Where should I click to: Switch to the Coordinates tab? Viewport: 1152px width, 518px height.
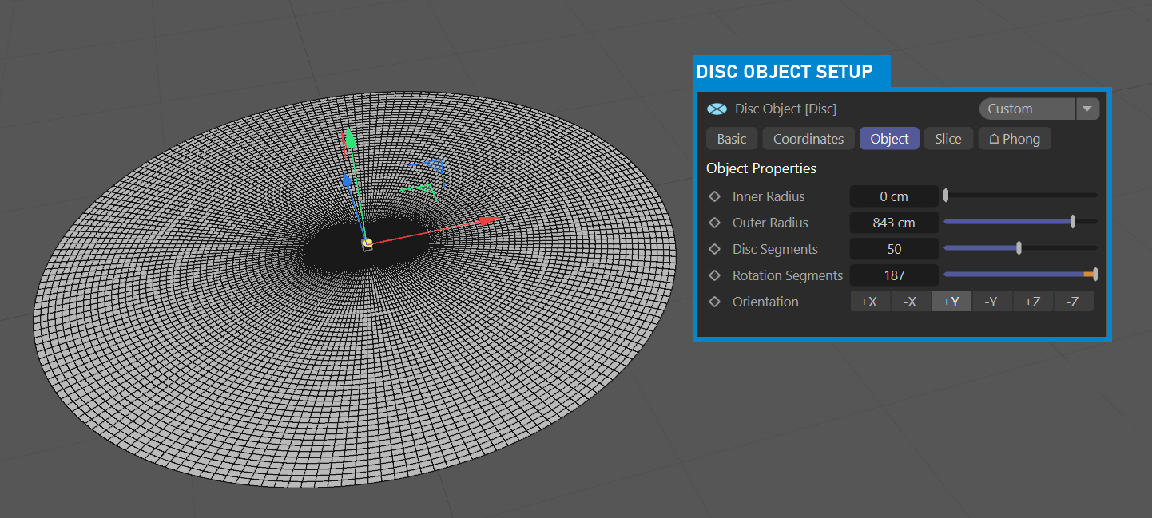tap(808, 139)
